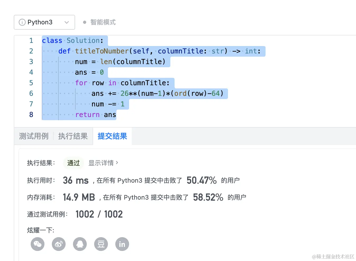
Task: Click the 'num -= 1' code line
Action: coord(108,104)
